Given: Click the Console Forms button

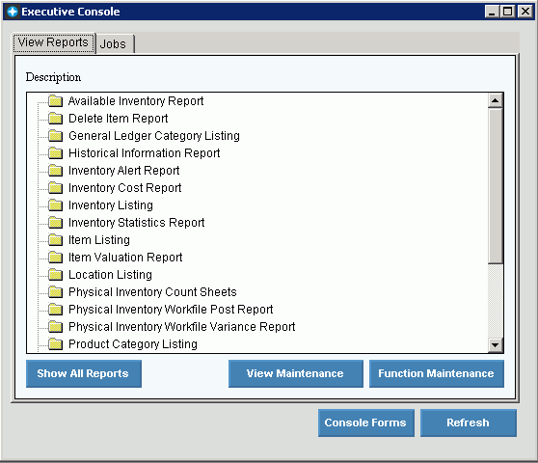Looking at the screenshot, I should tap(366, 422).
